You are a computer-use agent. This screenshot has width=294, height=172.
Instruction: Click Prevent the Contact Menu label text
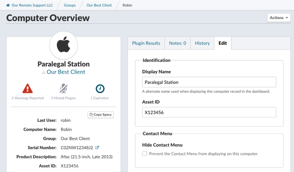(x=204, y=154)
